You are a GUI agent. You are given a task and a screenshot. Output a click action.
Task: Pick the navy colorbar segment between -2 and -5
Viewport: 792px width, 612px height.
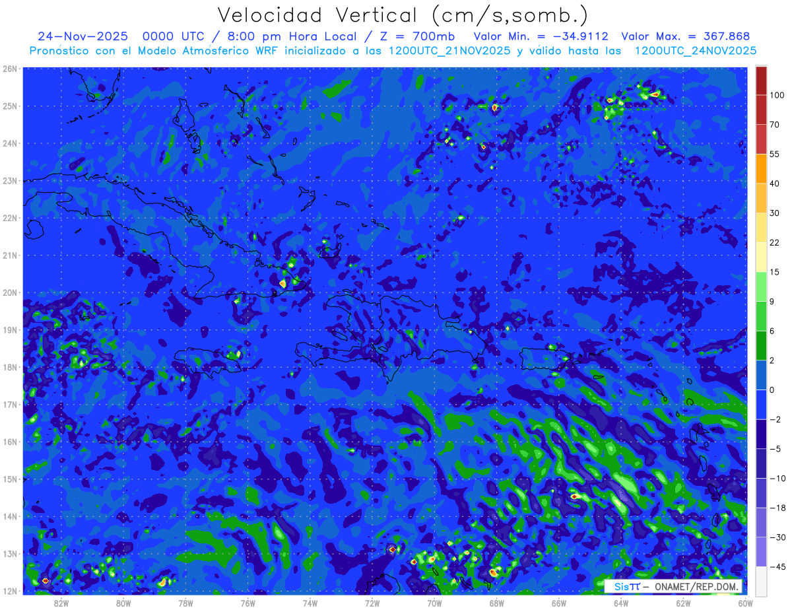tap(761, 434)
